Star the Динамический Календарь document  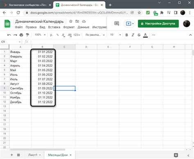coord(71,21)
